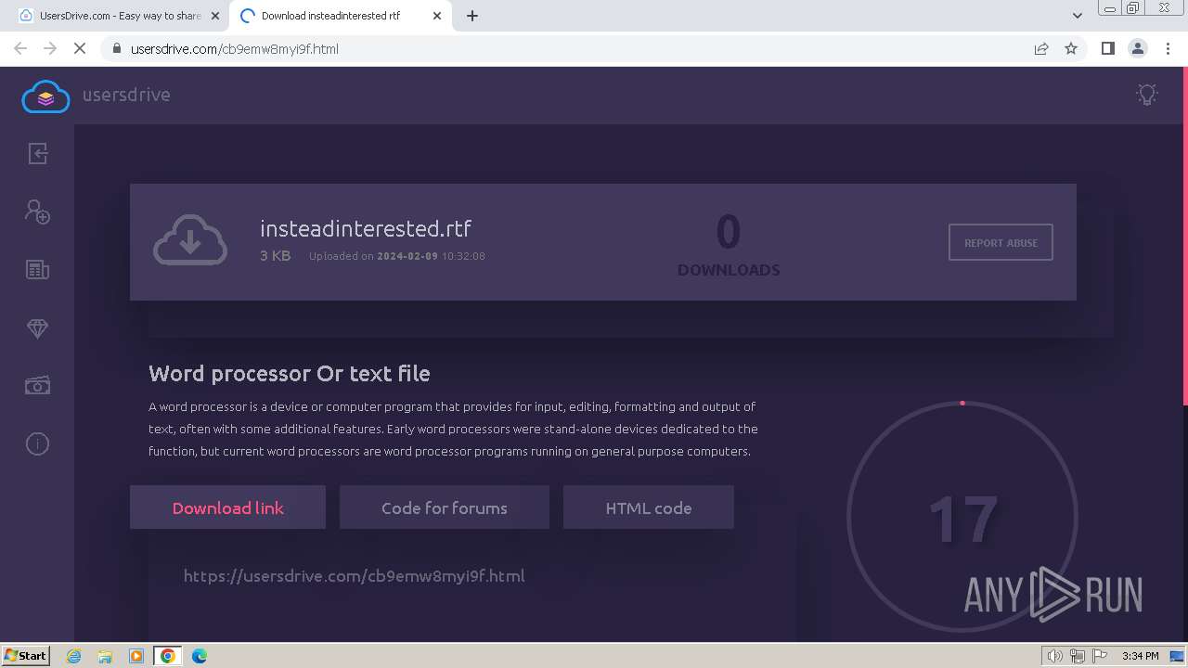Open the Windows Start menu
Screen dimensions: 1188x668
point(25,655)
